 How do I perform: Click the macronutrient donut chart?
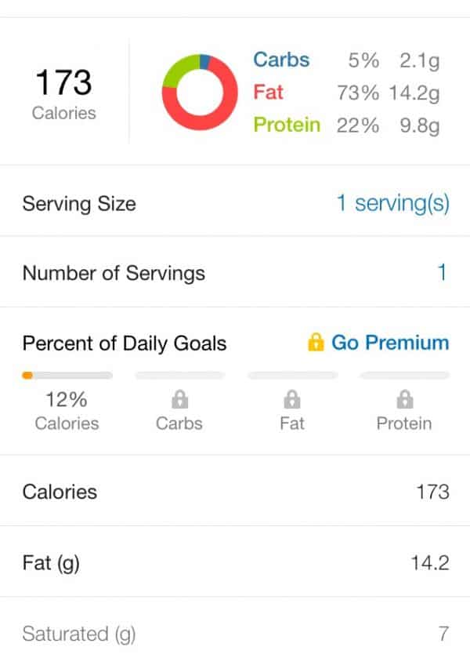pos(199,92)
